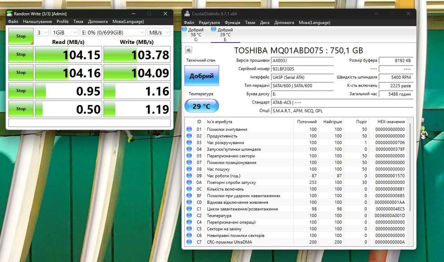Viewport: 444px width, 262px height.
Task: Click blue status icon of attribute 05
Action: click(189, 156)
